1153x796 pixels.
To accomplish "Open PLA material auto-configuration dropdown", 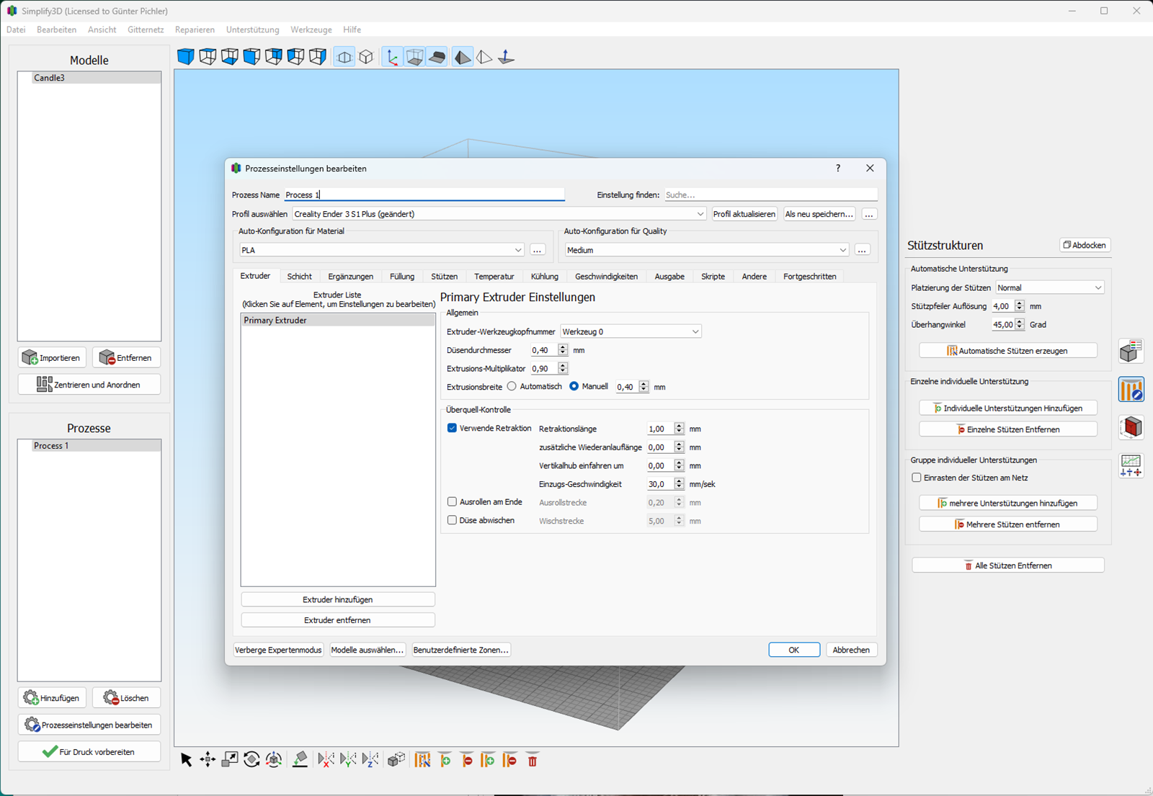I will [382, 250].
